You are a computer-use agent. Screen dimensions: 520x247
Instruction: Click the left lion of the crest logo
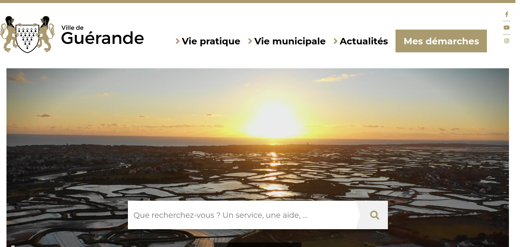pos(9,34)
